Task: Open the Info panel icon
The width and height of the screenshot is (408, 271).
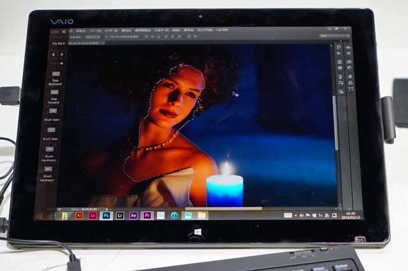Action: click(x=340, y=68)
